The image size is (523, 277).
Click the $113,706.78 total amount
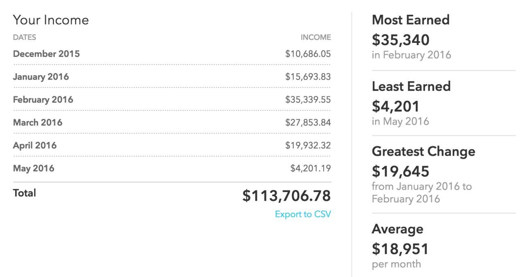(286, 196)
